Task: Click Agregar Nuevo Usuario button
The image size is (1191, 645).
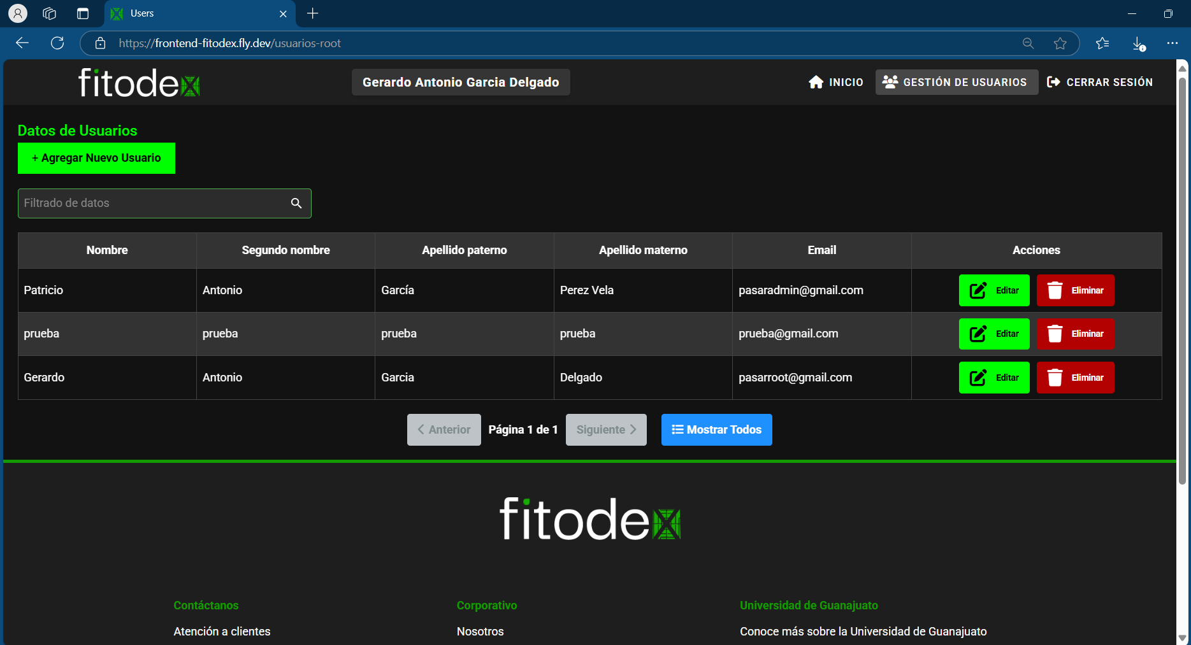Action: (96, 158)
